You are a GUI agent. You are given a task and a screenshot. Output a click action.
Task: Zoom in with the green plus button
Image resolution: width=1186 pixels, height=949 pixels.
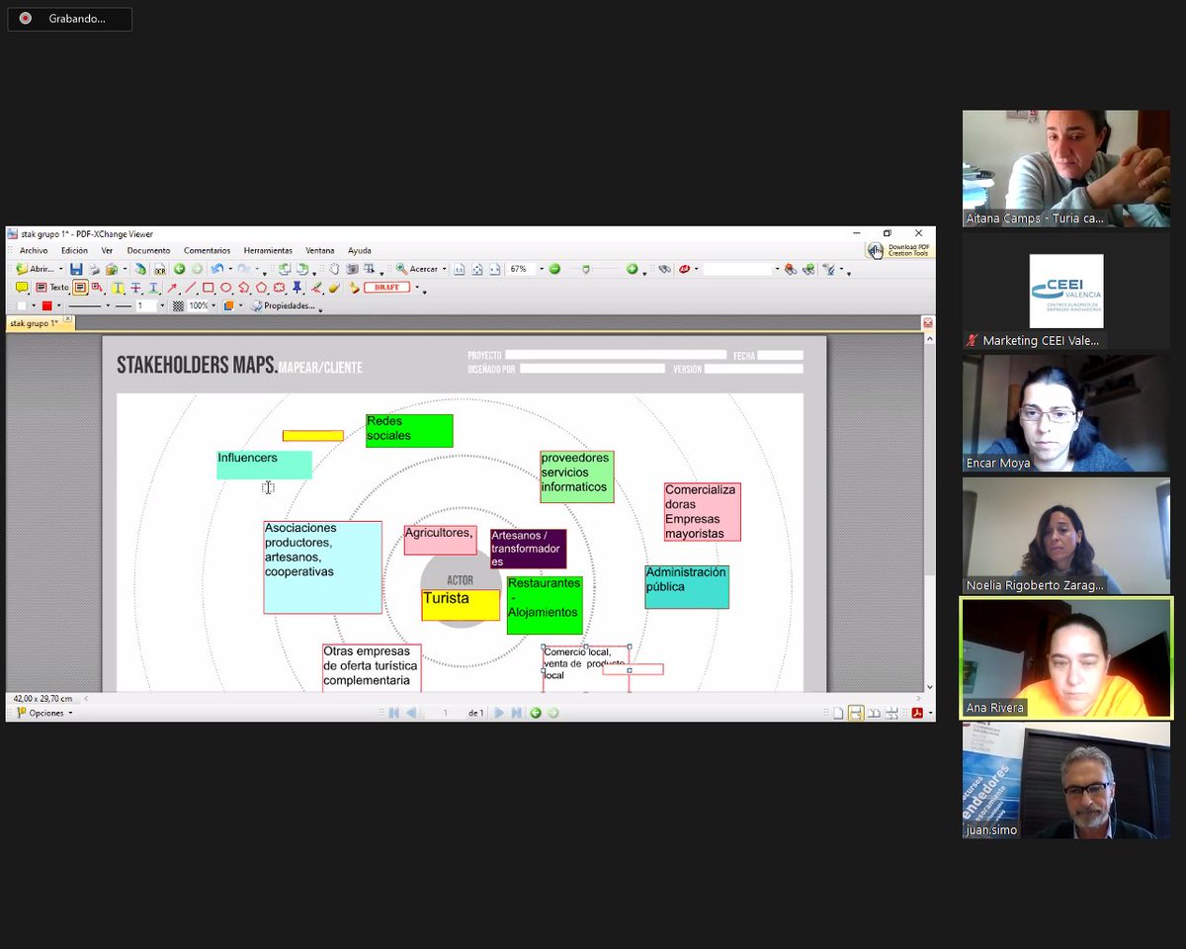633,269
